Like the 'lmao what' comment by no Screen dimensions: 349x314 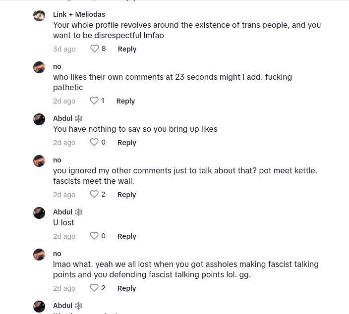(94, 288)
